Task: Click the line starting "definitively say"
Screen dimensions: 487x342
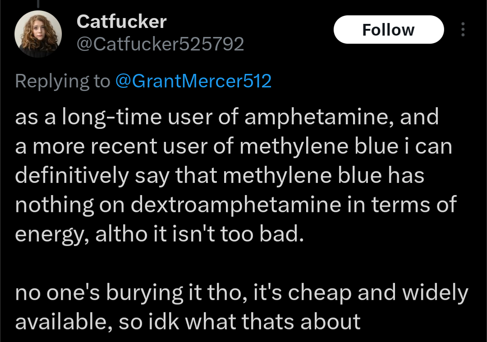Action: pos(220,176)
